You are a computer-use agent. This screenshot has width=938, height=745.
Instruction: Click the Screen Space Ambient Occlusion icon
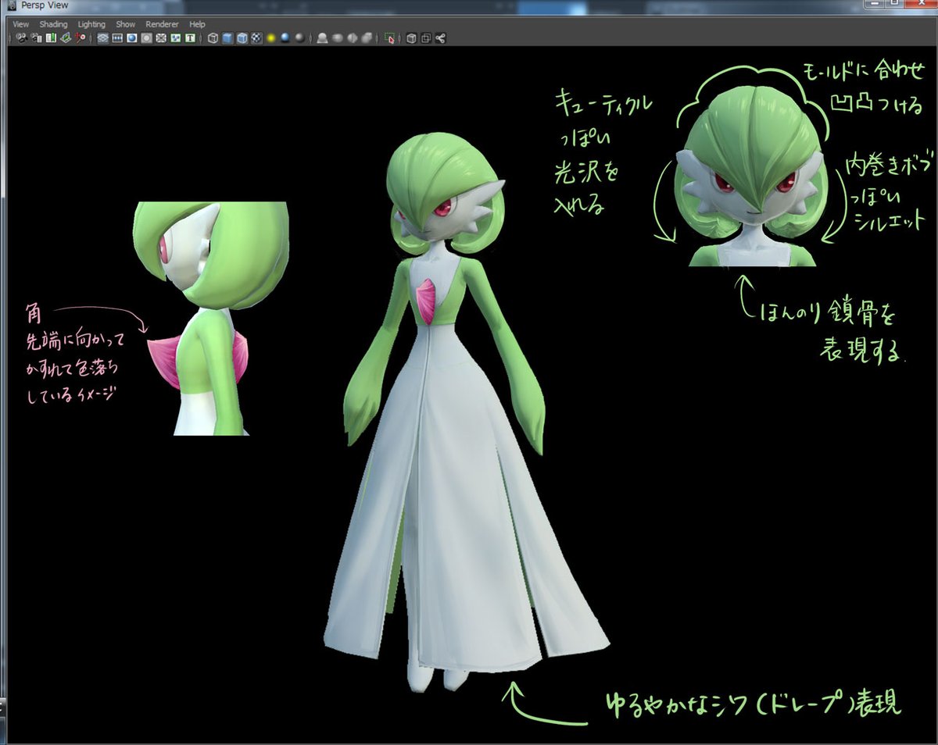[x=322, y=37]
